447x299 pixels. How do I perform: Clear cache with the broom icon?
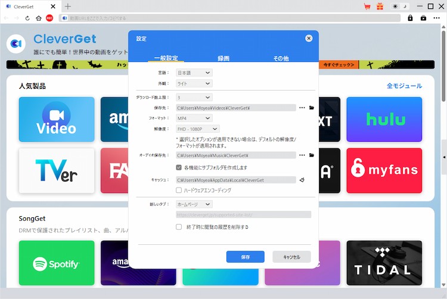[x=302, y=179]
